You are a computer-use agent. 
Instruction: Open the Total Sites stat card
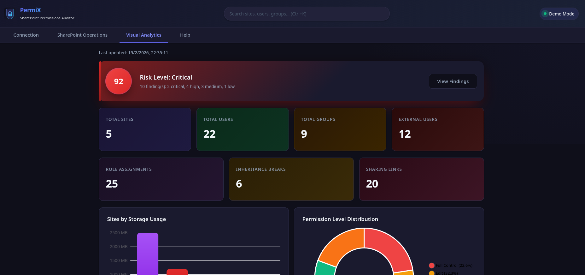coord(145,129)
